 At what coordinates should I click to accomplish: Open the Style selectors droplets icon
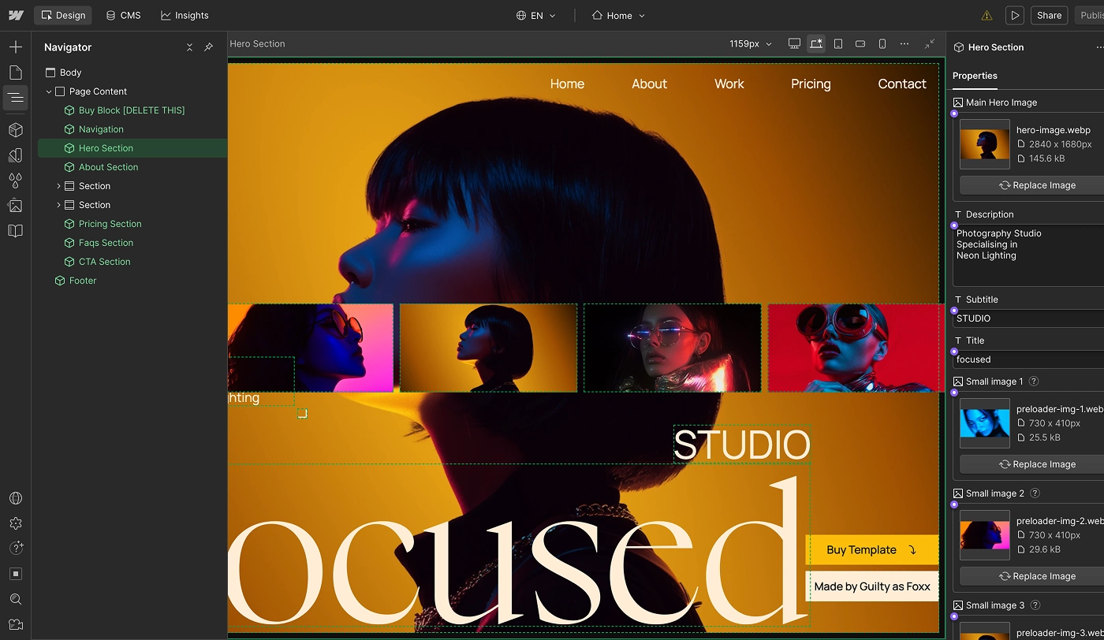[x=16, y=180]
